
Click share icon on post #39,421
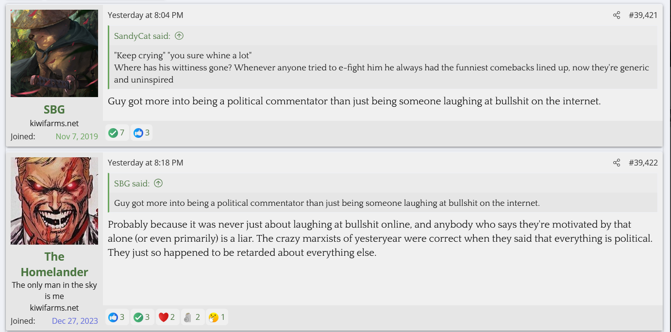[617, 15]
